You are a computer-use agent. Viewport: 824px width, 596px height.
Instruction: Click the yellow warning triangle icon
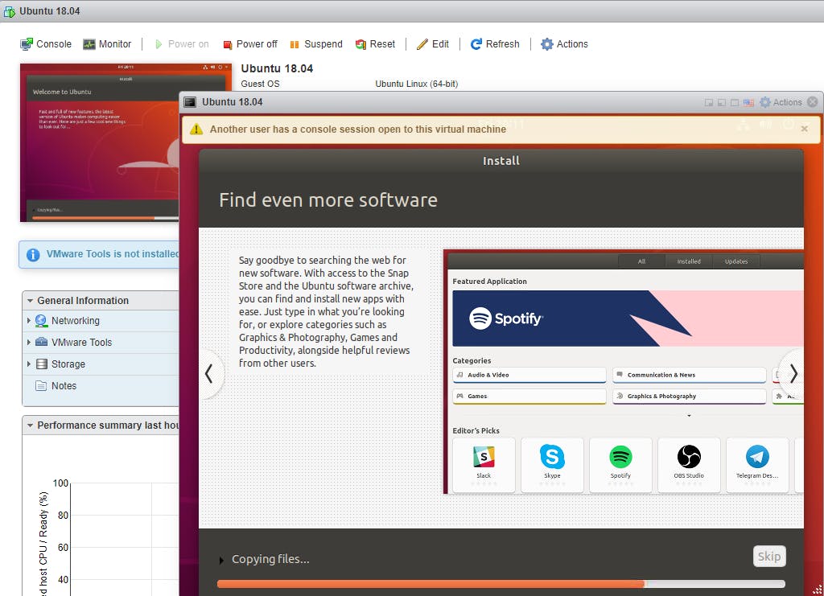point(196,129)
